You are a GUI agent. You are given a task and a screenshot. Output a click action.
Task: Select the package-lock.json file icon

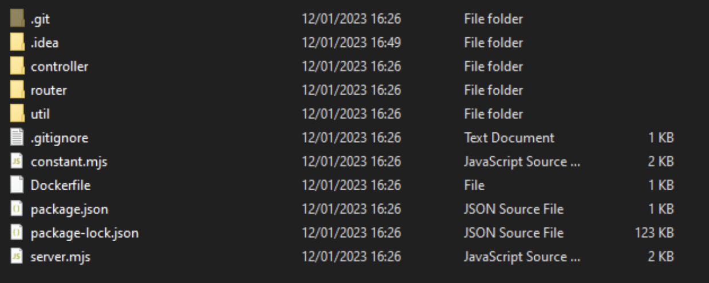tap(17, 233)
